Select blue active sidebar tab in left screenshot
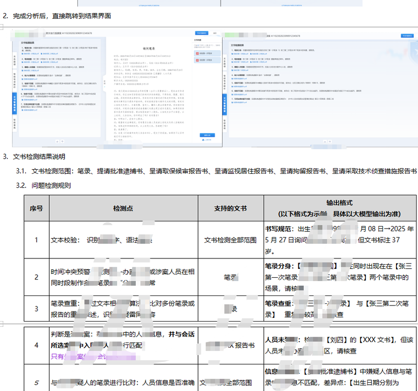418x391 pixels. pyautogui.click(x=15, y=103)
